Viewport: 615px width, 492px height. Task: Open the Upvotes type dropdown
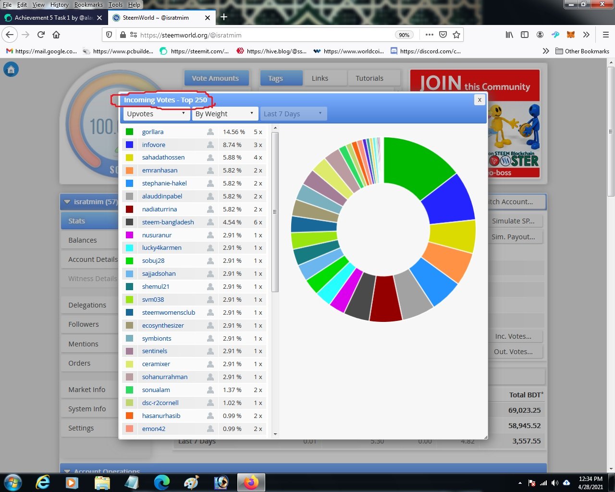click(x=156, y=114)
